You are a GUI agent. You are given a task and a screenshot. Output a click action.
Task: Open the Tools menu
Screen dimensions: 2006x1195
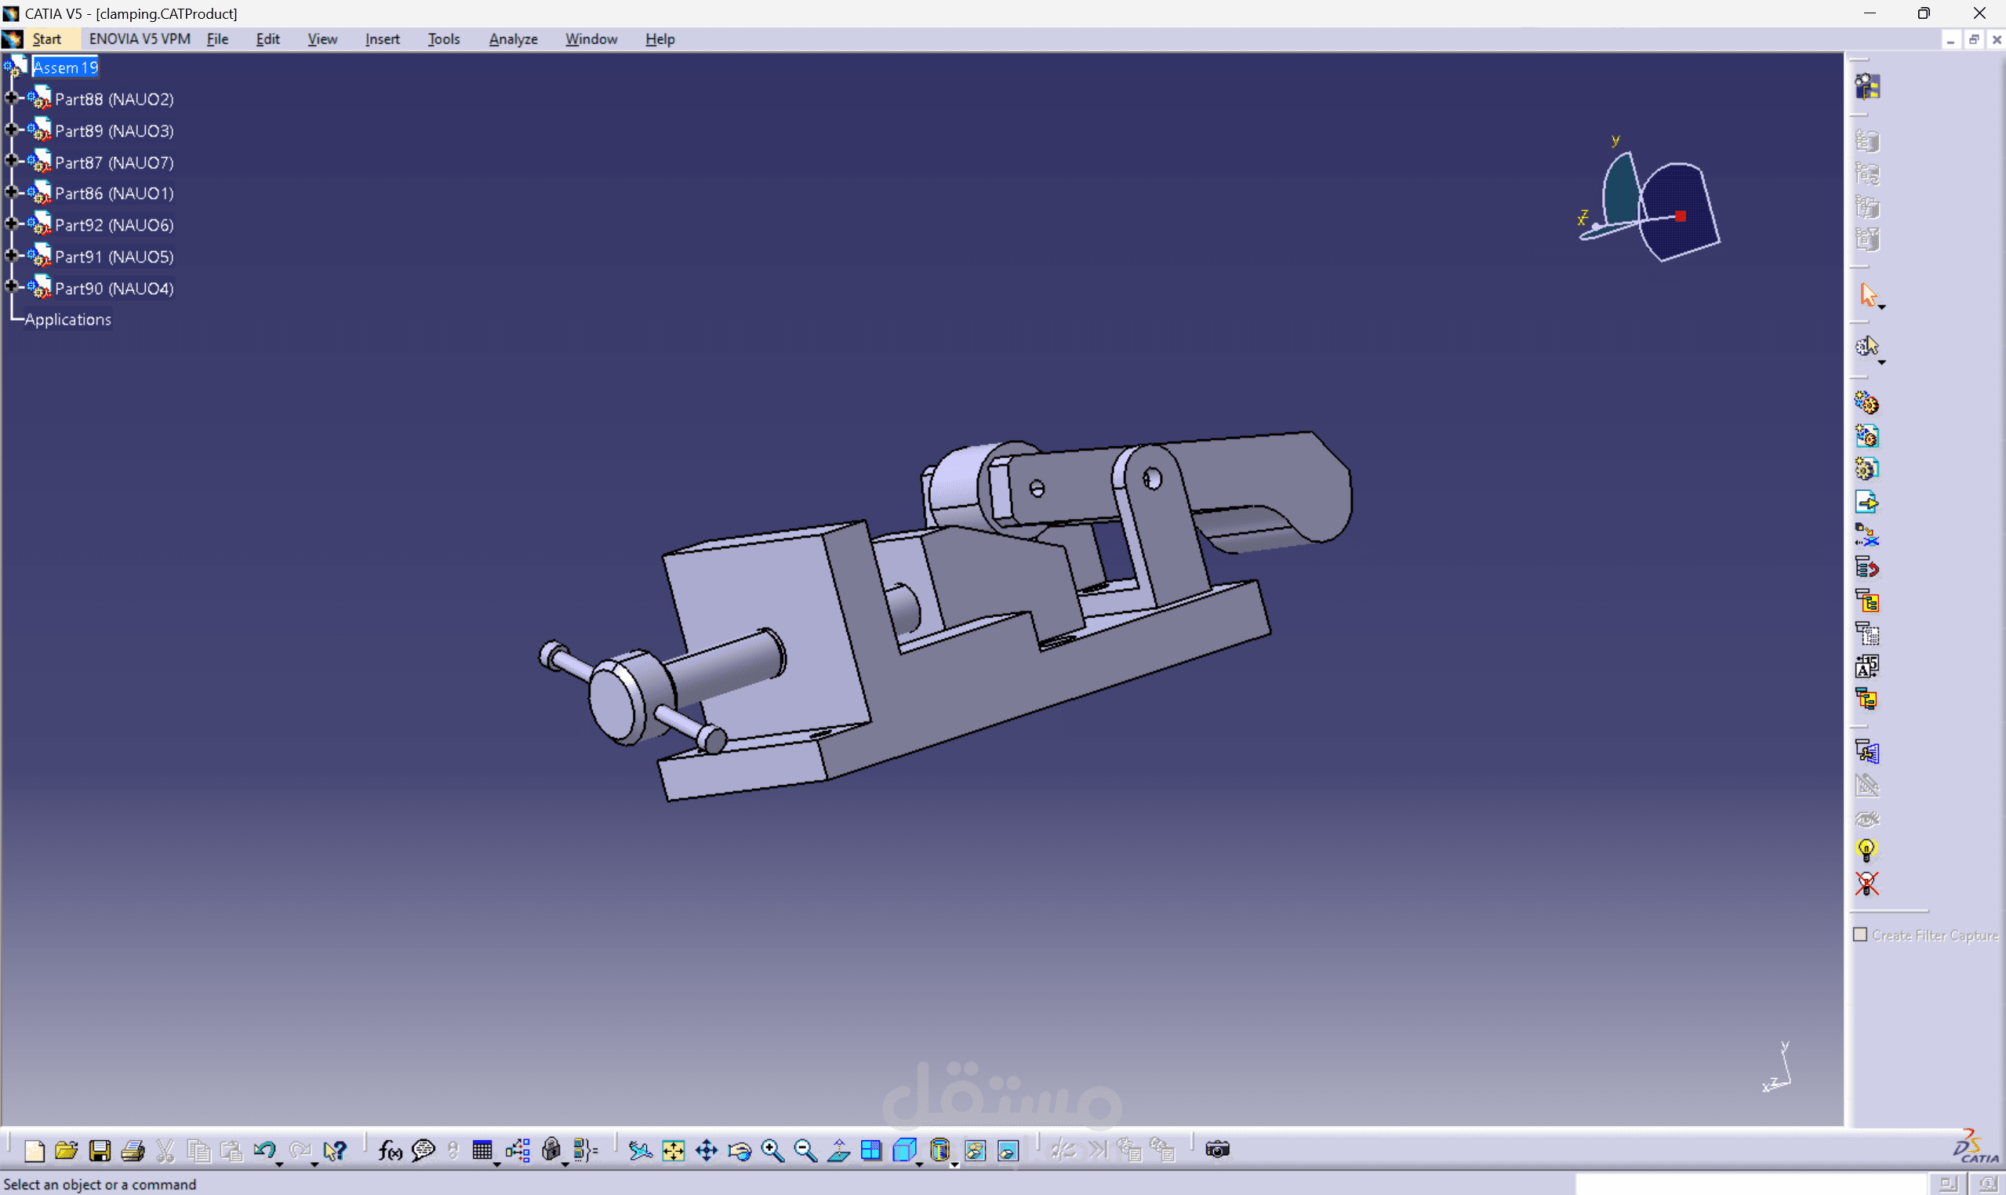[443, 39]
